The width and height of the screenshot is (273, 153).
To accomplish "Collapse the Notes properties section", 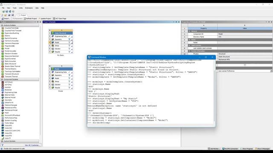I will tap(189, 40).
